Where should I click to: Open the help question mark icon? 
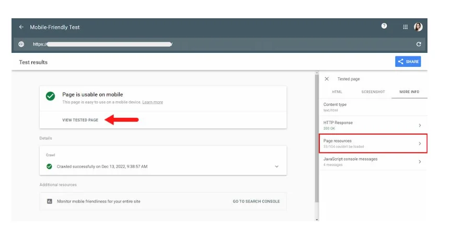(x=384, y=26)
